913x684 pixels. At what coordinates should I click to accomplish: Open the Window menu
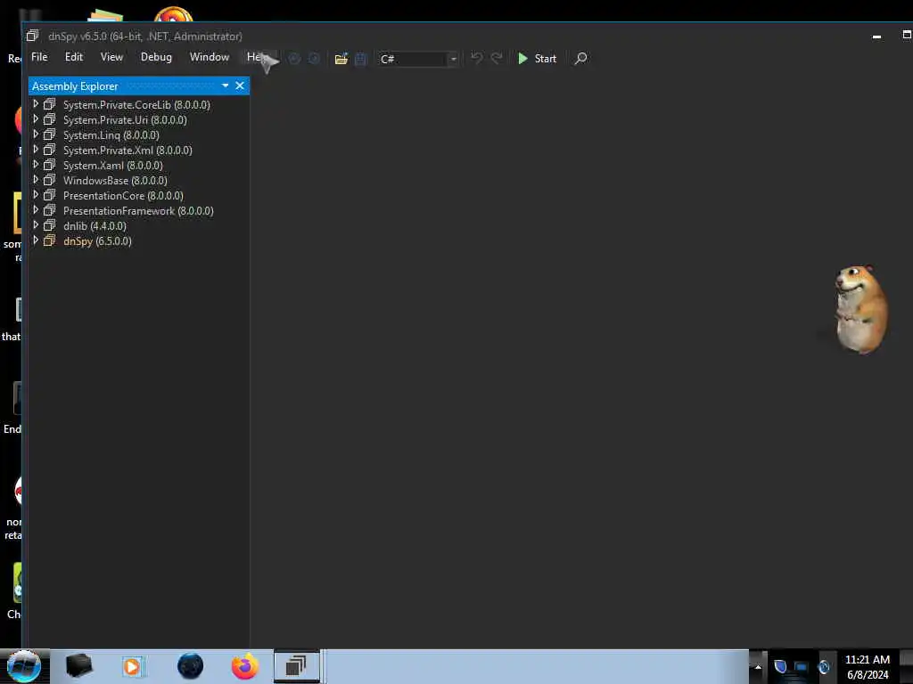coord(209,57)
